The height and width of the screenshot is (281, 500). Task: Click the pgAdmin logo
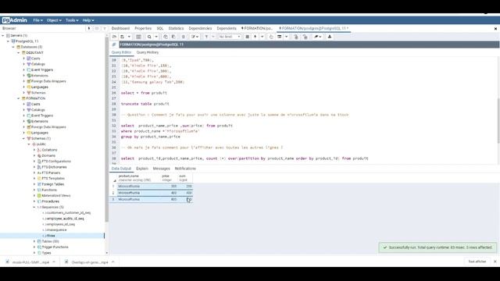click(14, 20)
